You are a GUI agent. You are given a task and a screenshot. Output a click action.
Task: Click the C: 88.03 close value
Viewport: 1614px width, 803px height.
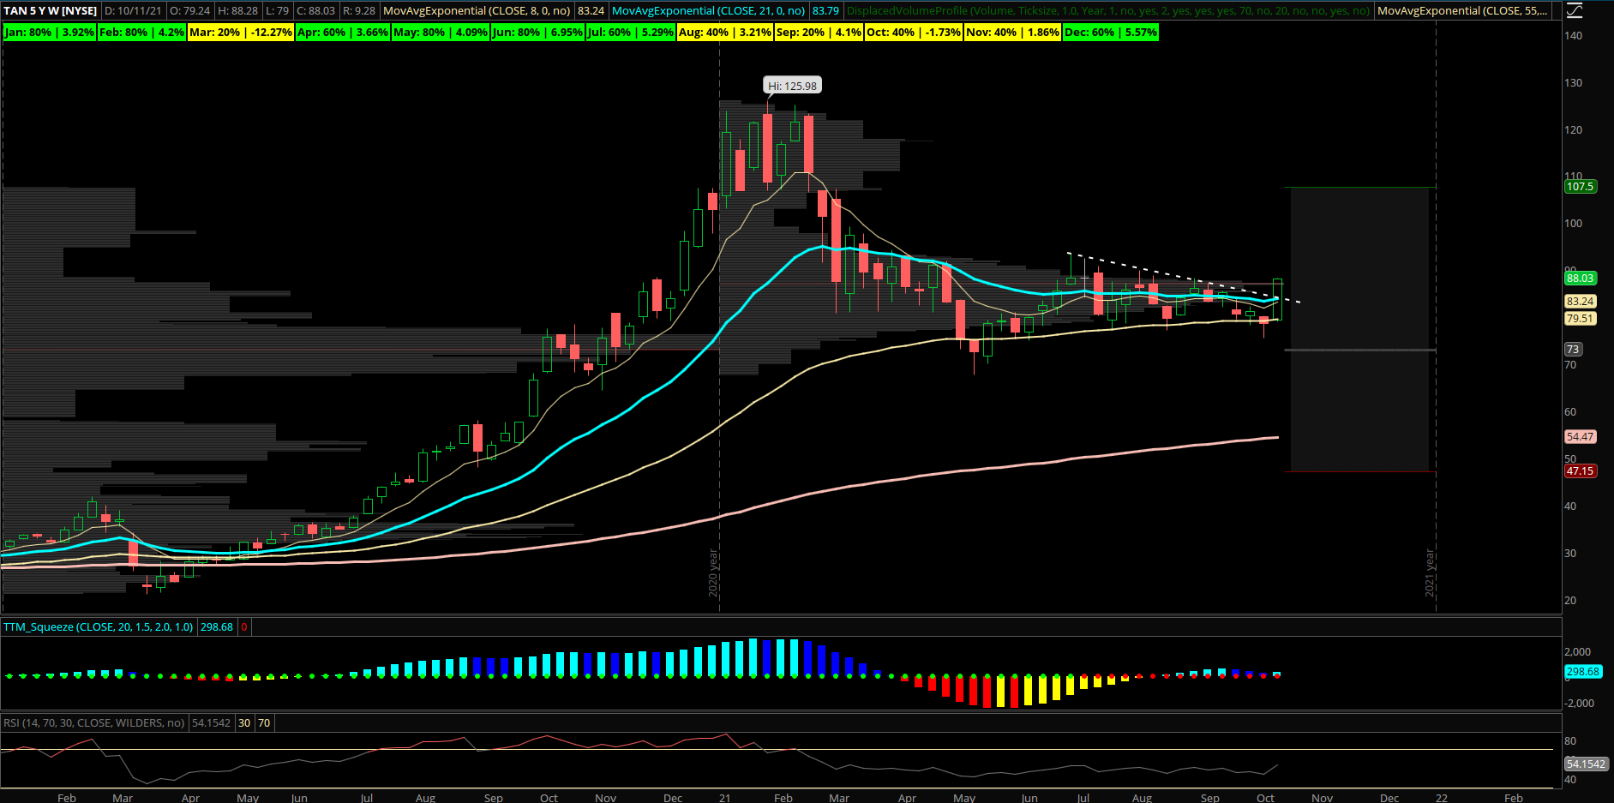pos(315,11)
